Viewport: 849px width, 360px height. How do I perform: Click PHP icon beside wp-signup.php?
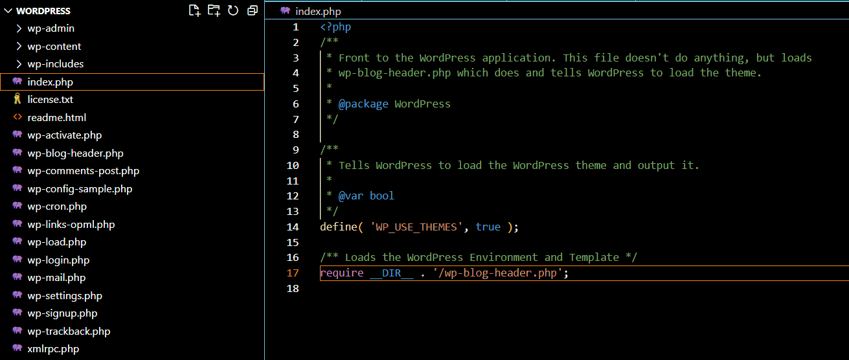[x=17, y=313]
